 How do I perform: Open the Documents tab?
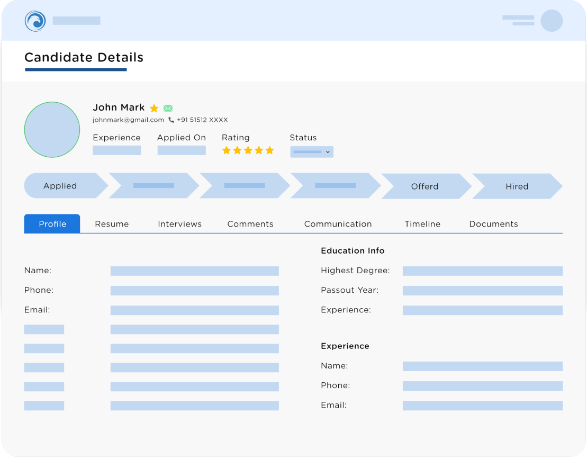coord(493,224)
